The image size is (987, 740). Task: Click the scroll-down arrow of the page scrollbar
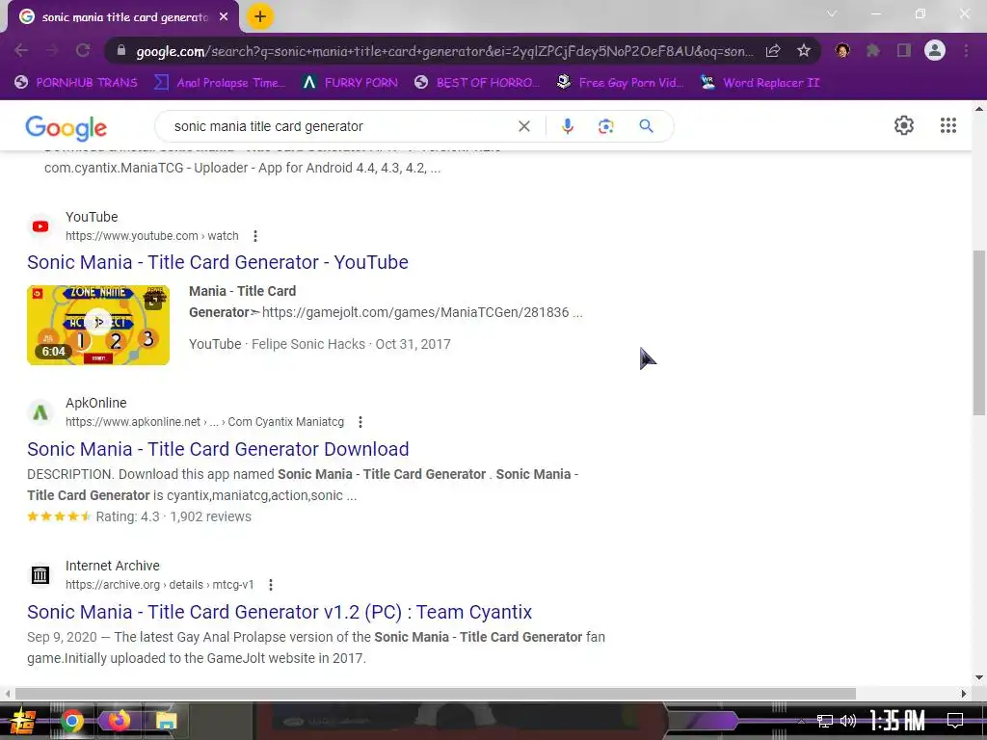tap(979, 677)
